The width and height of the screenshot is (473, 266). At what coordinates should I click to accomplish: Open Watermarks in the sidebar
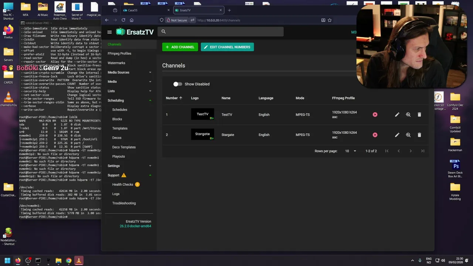116,63
